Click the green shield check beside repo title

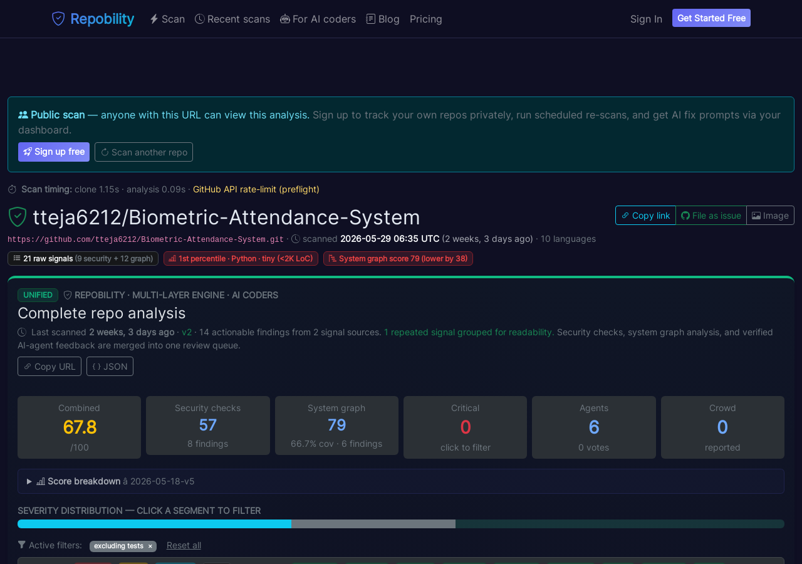(18, 217)
